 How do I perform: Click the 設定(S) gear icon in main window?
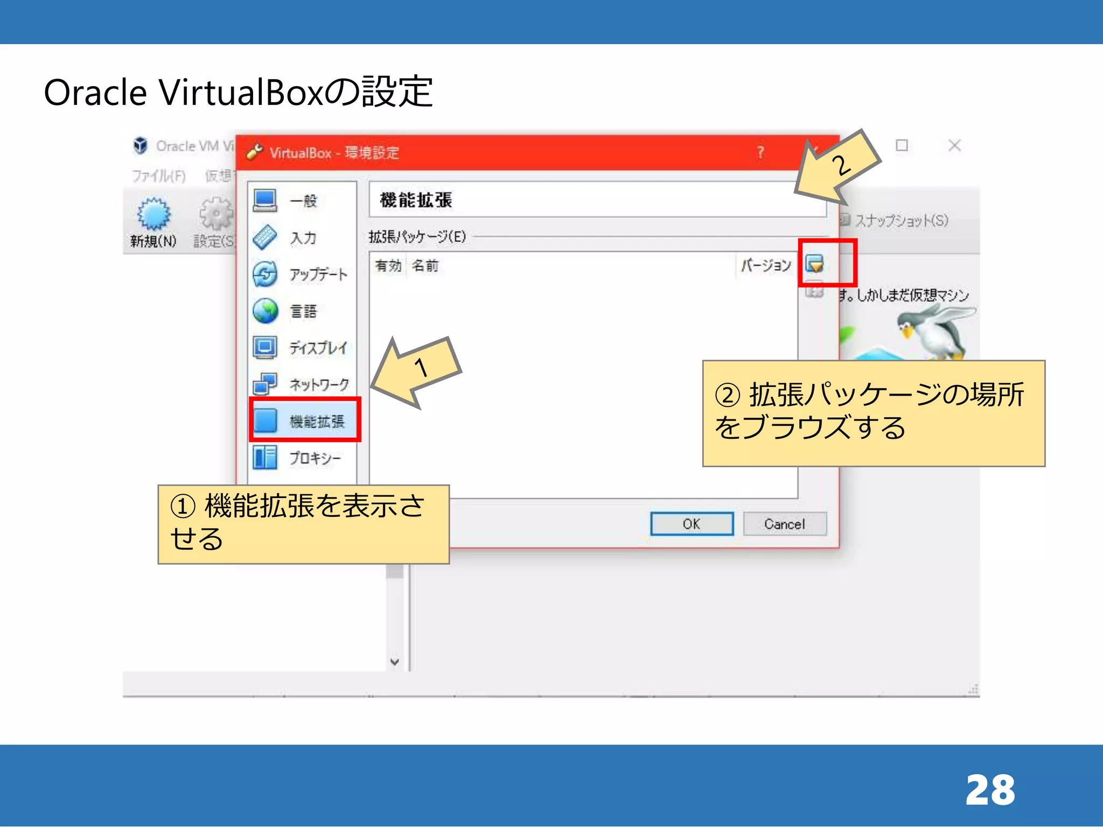point(216,214)
